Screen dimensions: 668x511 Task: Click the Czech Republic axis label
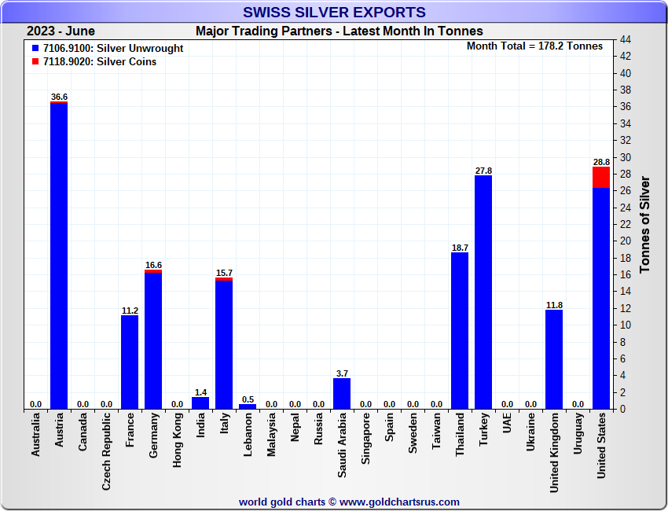click(x=106, y=451)
